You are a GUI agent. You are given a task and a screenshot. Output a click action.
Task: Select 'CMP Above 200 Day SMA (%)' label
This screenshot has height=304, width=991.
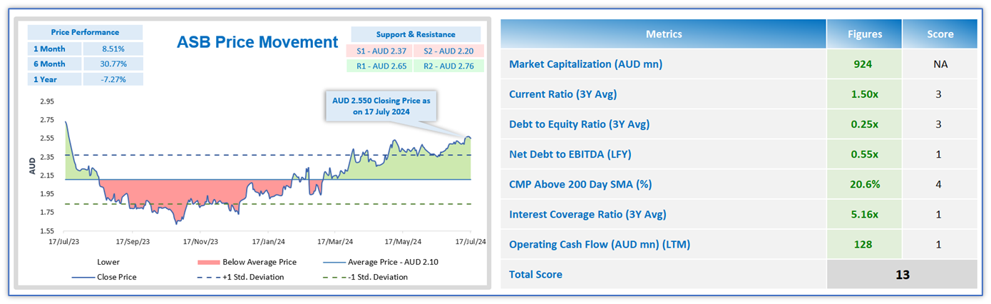pos(580,184)
